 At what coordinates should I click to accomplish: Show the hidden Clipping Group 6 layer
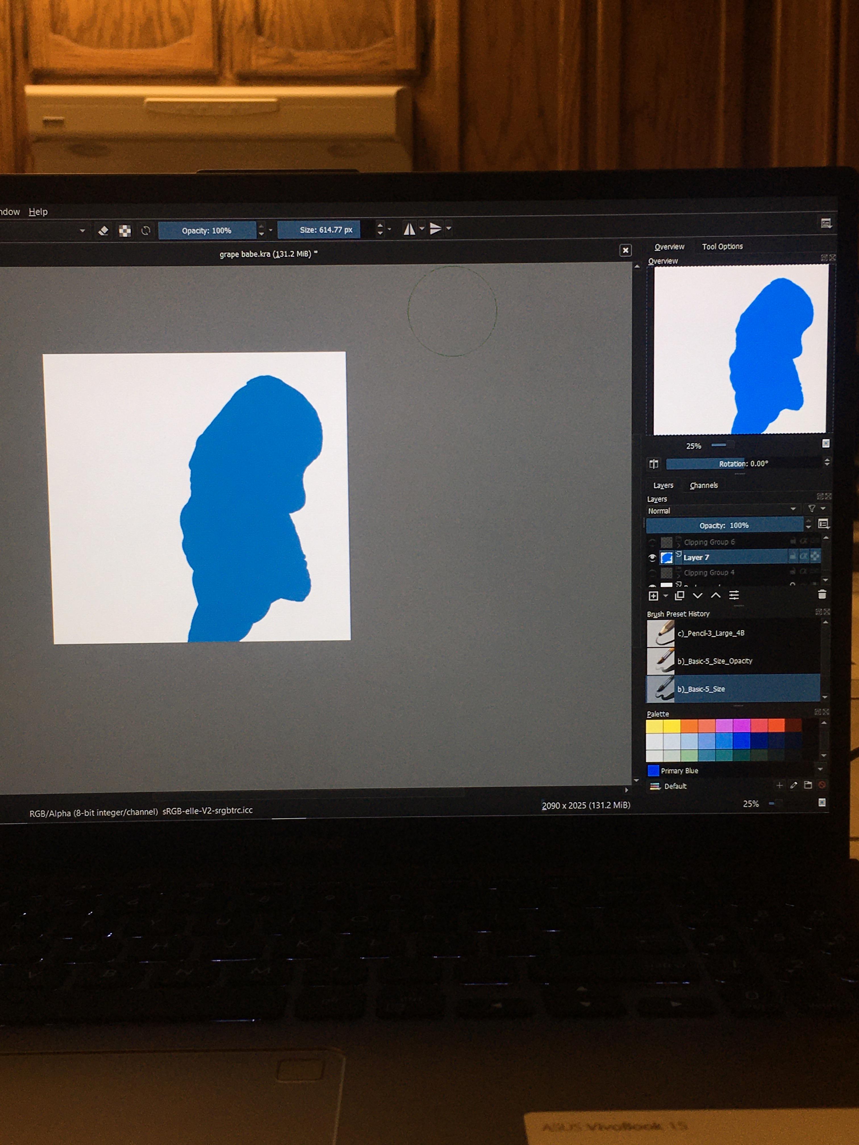tap(653, 542)
